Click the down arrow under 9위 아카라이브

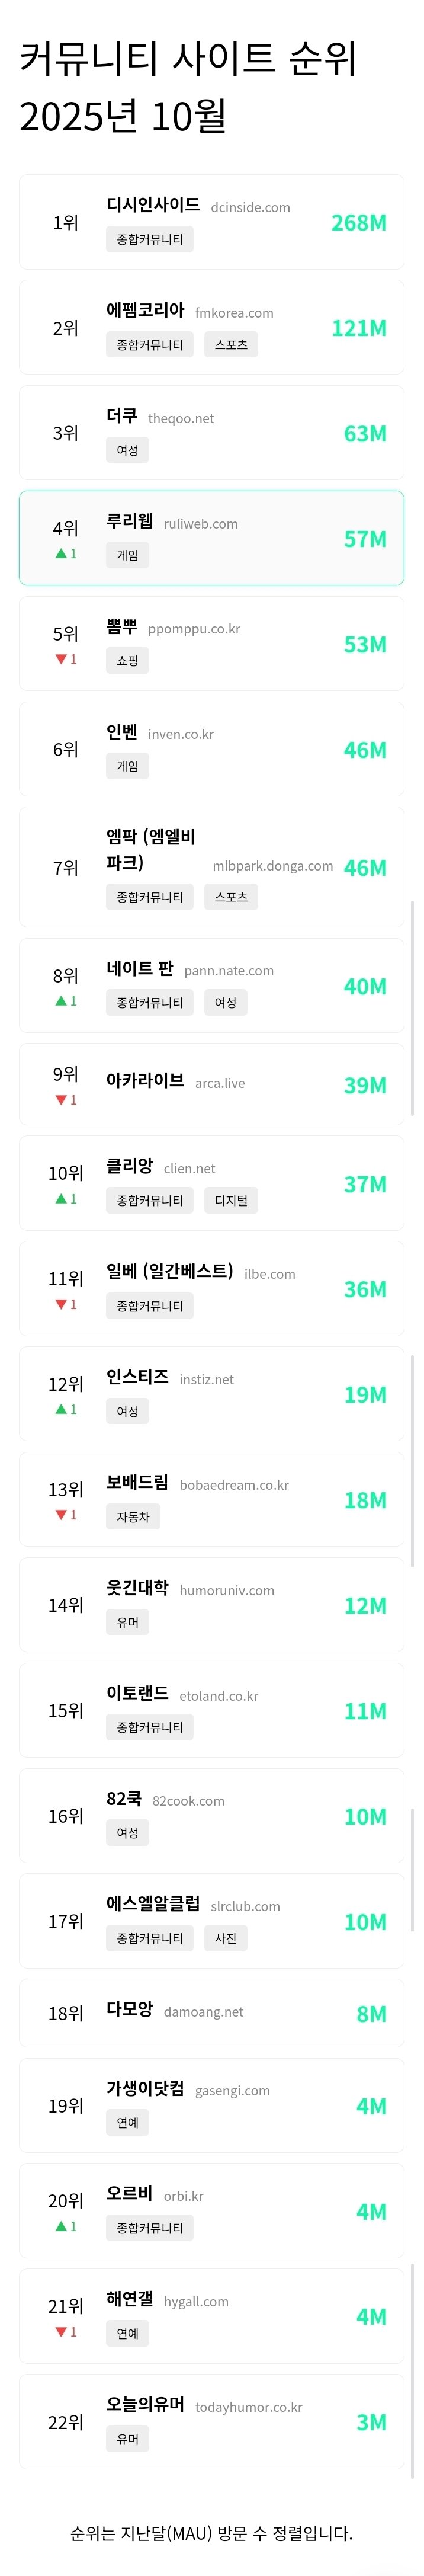tap(61, 1100)
